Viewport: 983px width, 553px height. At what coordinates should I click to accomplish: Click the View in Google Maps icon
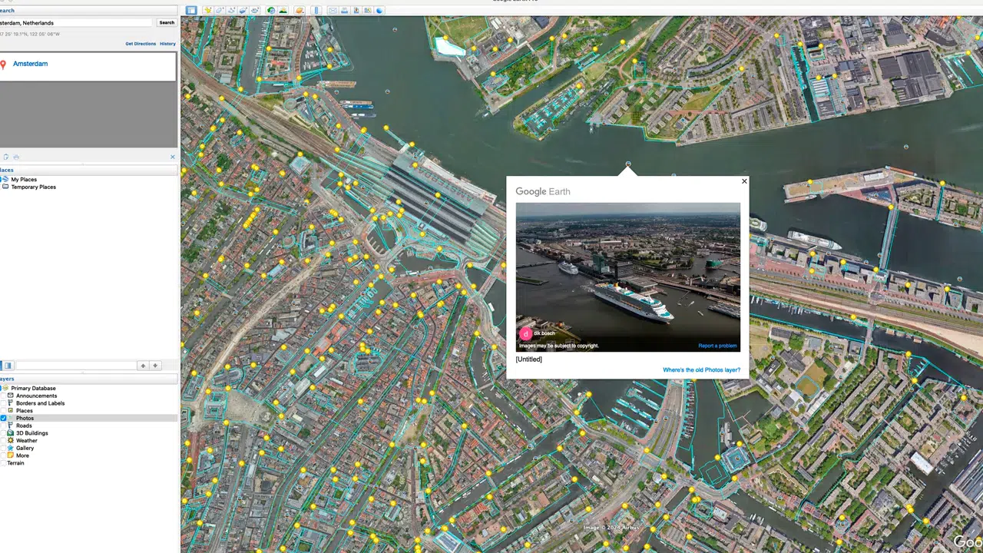point(368,11)
